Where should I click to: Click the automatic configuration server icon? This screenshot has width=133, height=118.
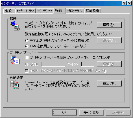tap(15, 85)
